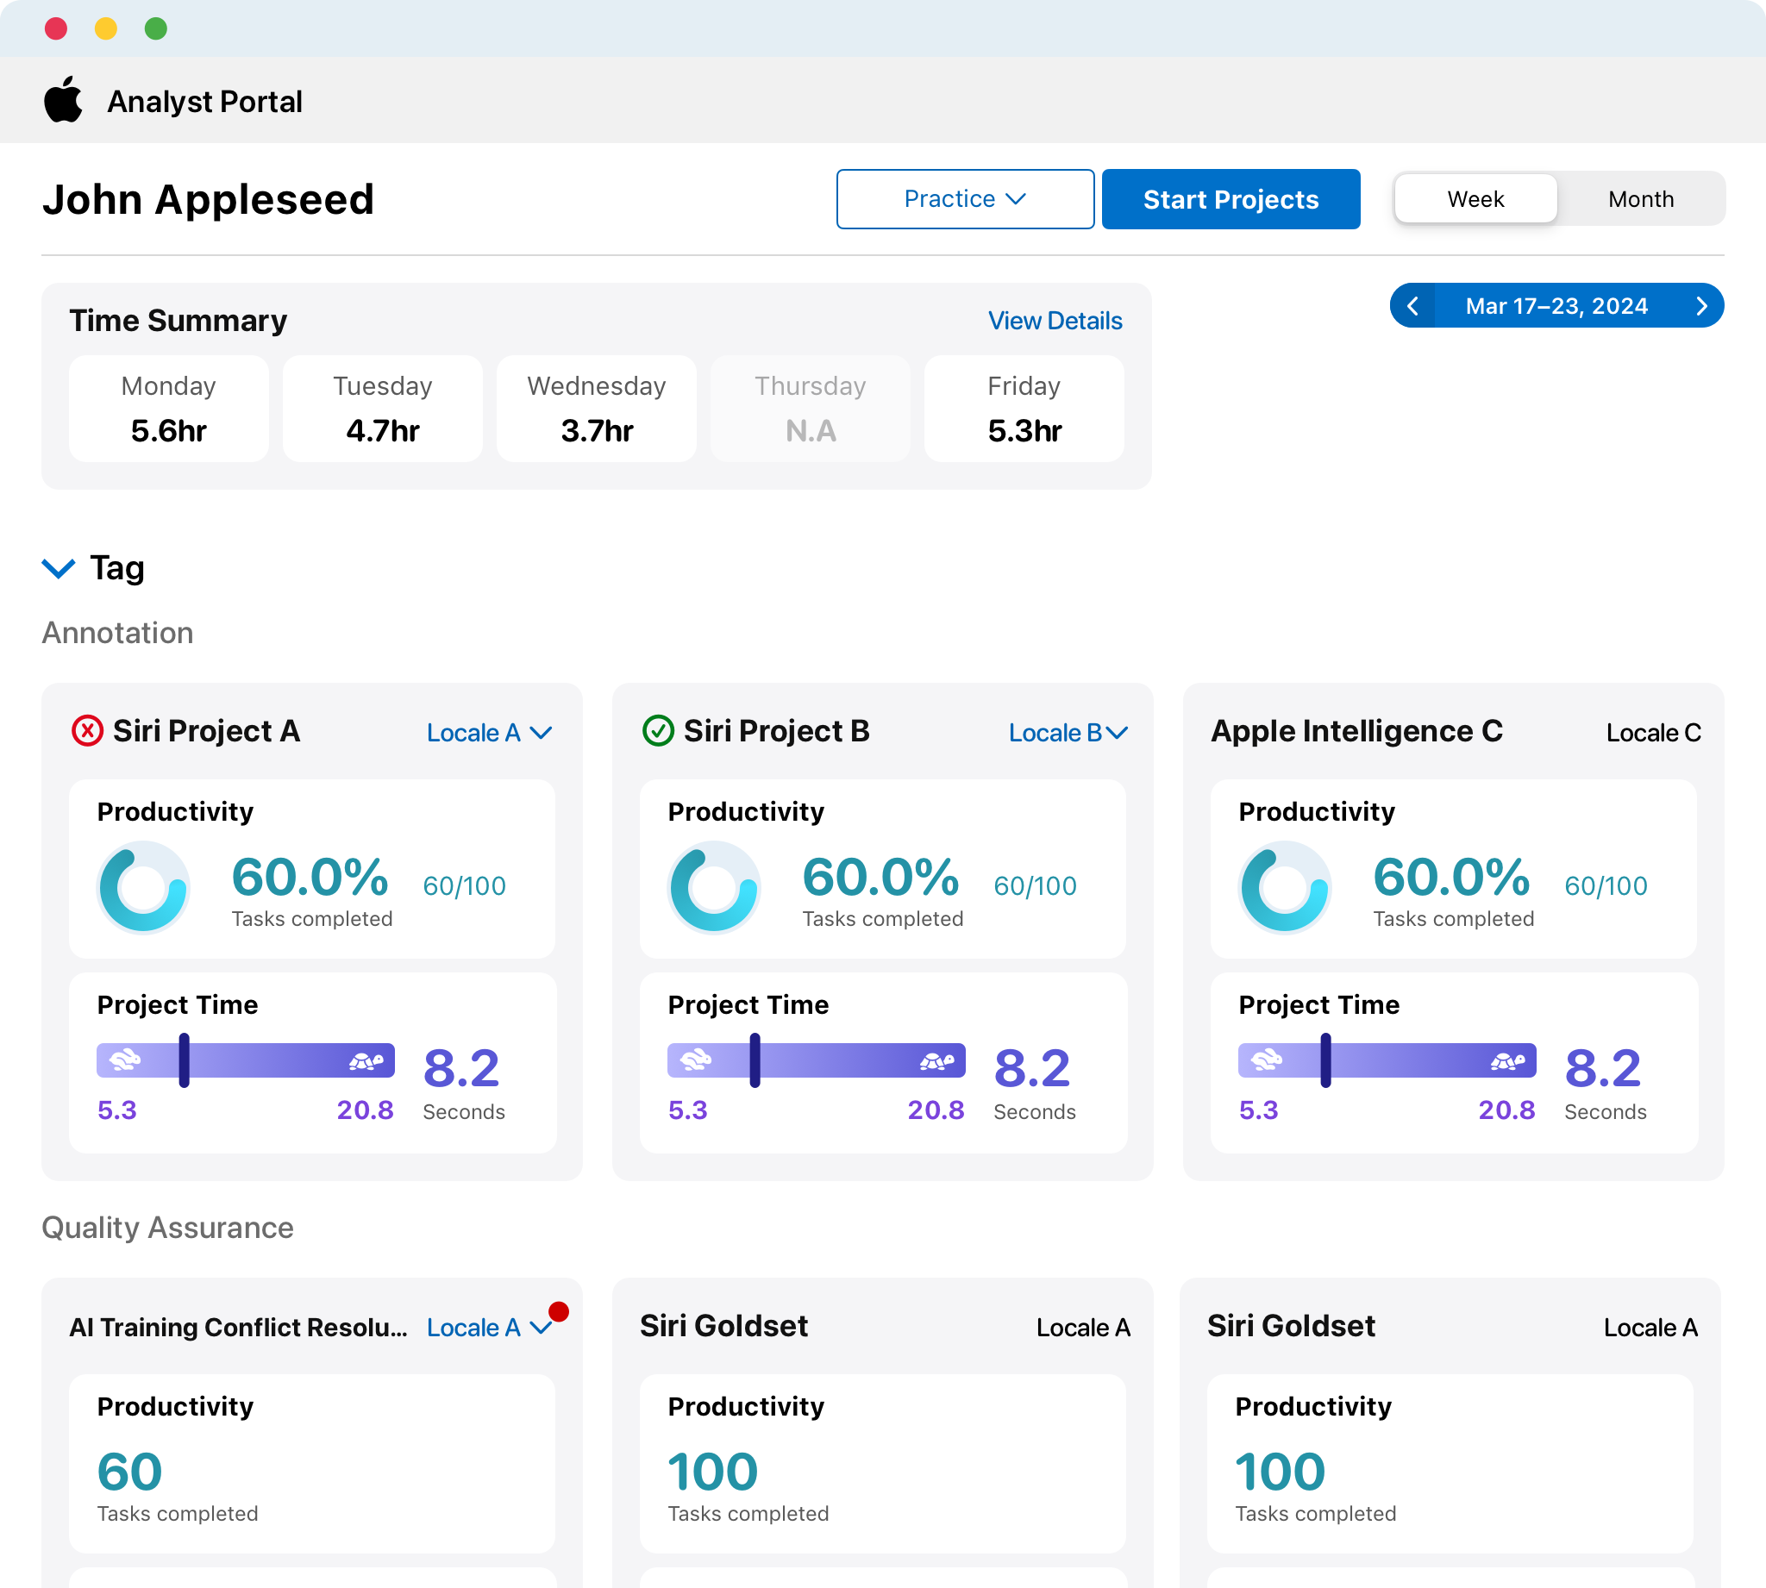The image size is (1766, 1588).
Task: Select the Wednesday 3.7hr day card
Action: coord(596,409)
